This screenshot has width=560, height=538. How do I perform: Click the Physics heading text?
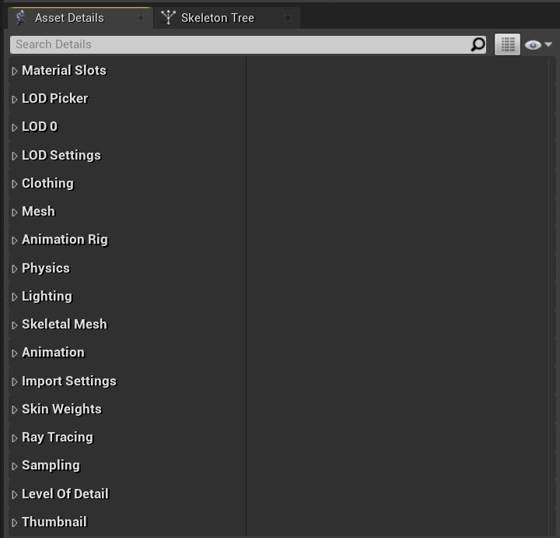[x=46, y=269]
